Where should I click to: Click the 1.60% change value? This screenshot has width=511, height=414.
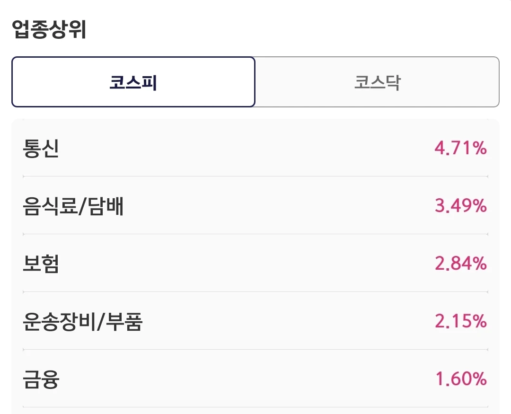[x=461, y=379]
